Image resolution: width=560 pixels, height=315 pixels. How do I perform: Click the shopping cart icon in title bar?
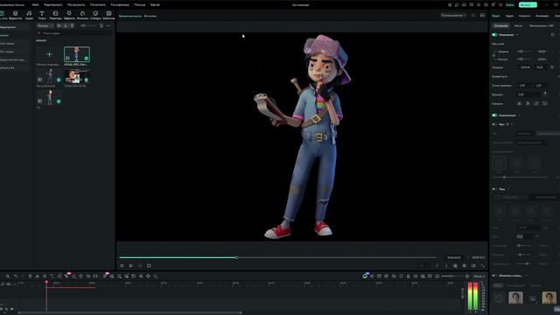click(x=500, y=4)
